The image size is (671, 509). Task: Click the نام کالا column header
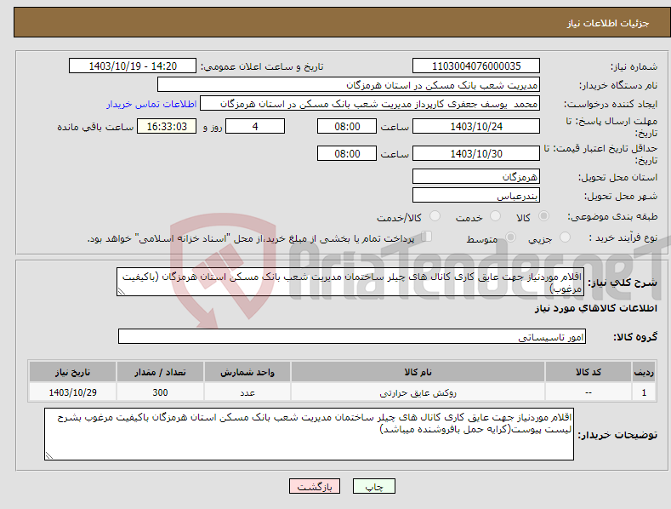click(x=418, y=372)
